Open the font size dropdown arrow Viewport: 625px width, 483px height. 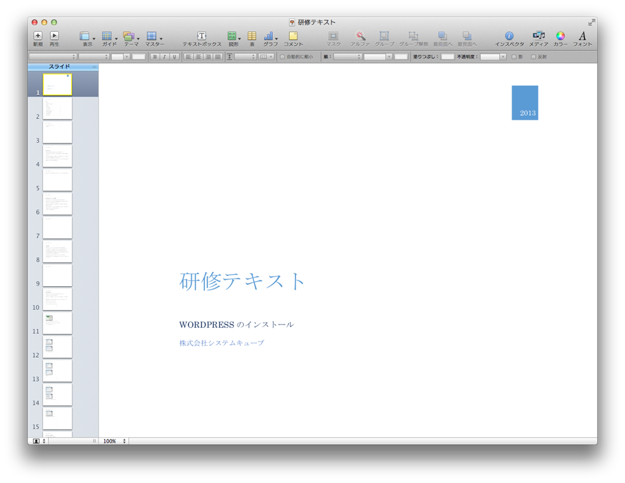tap(127, 57)
